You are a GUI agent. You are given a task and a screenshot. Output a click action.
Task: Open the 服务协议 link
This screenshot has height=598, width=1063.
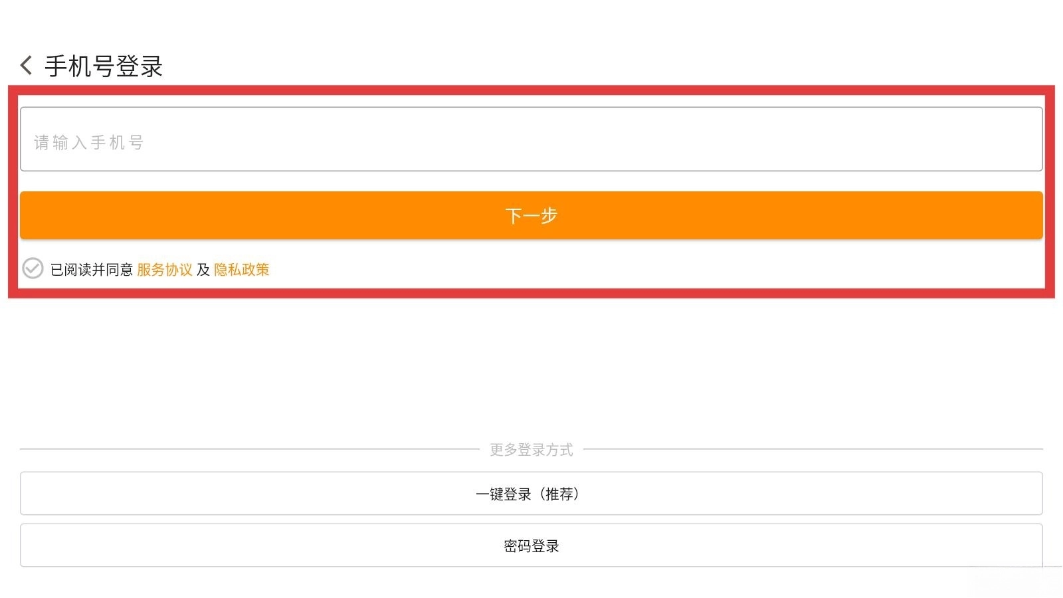coord(165,270)
